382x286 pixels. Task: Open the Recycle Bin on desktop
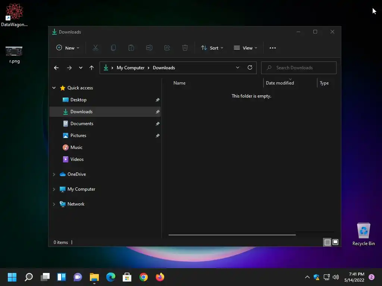pos(363,234)
